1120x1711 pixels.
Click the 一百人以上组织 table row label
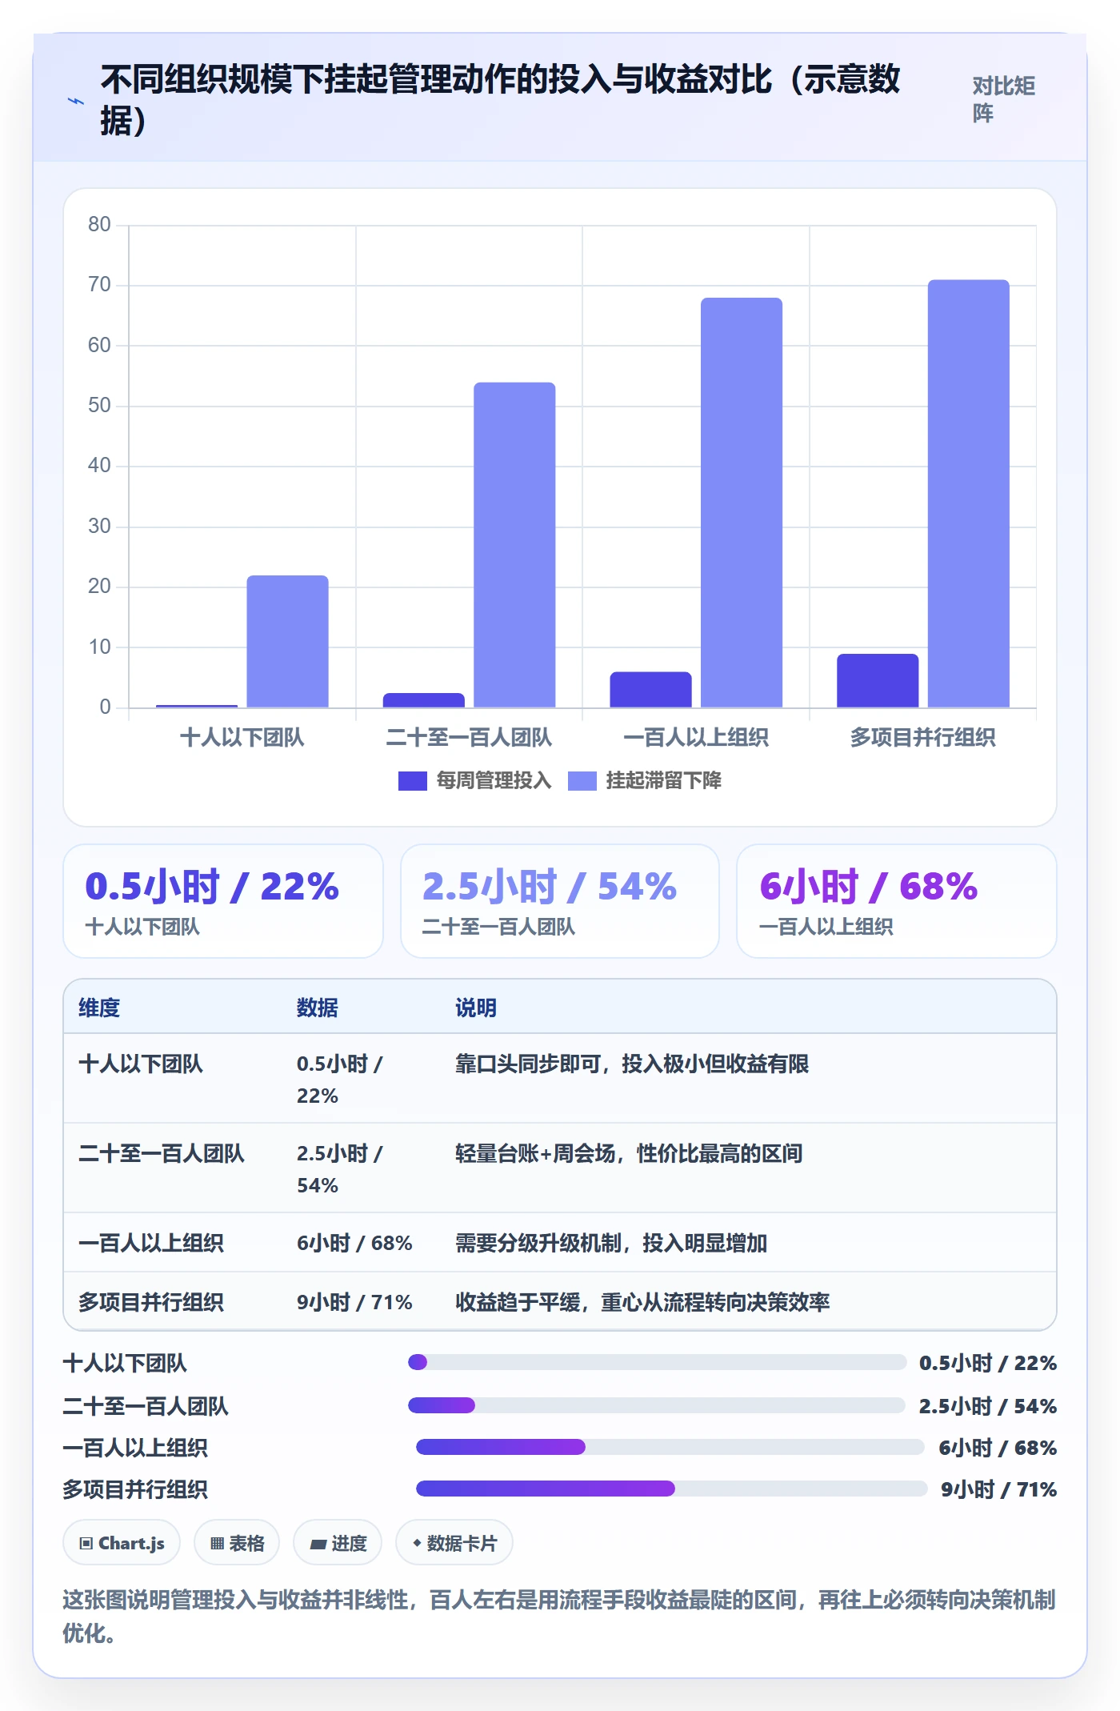(x=151, y=1243)
